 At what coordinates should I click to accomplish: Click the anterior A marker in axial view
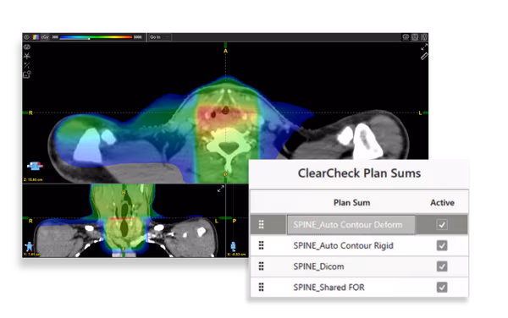coord(226,51)
